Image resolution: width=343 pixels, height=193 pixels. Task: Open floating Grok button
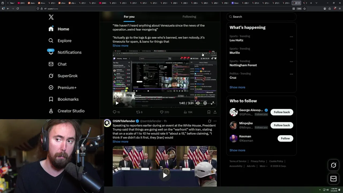pos(333,165)
